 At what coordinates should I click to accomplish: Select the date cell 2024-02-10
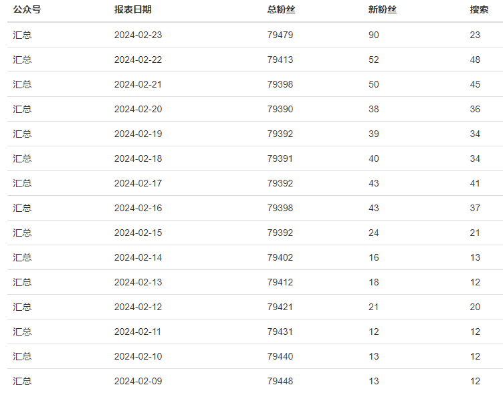(138, 356)
